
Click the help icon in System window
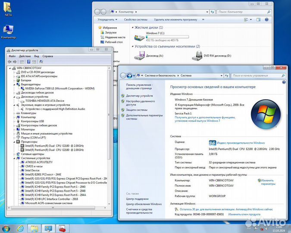tap(284, 82)
